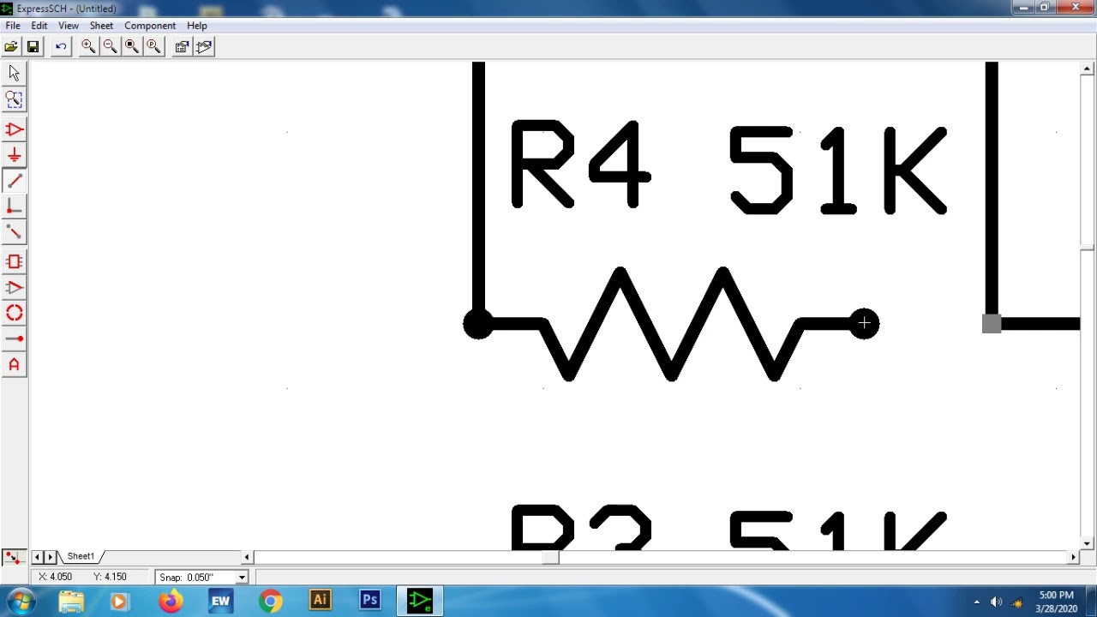
Task: Save the schematic with the floppy icon
Action: [33, 47]
